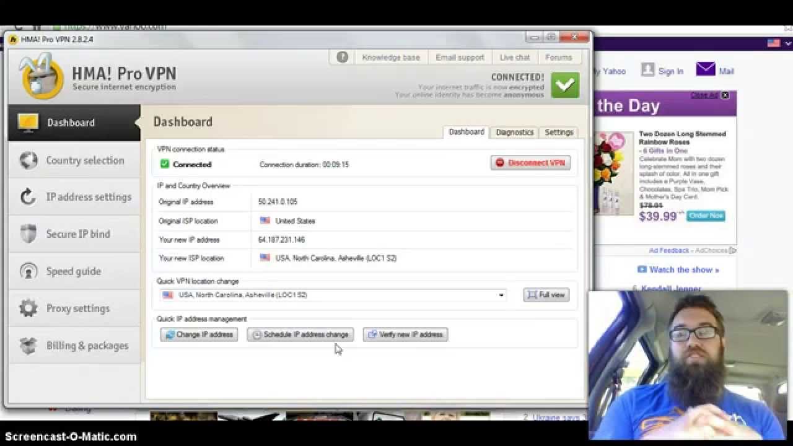Click the HMA donkey logo
793x446 pixels.
(41, 77)
